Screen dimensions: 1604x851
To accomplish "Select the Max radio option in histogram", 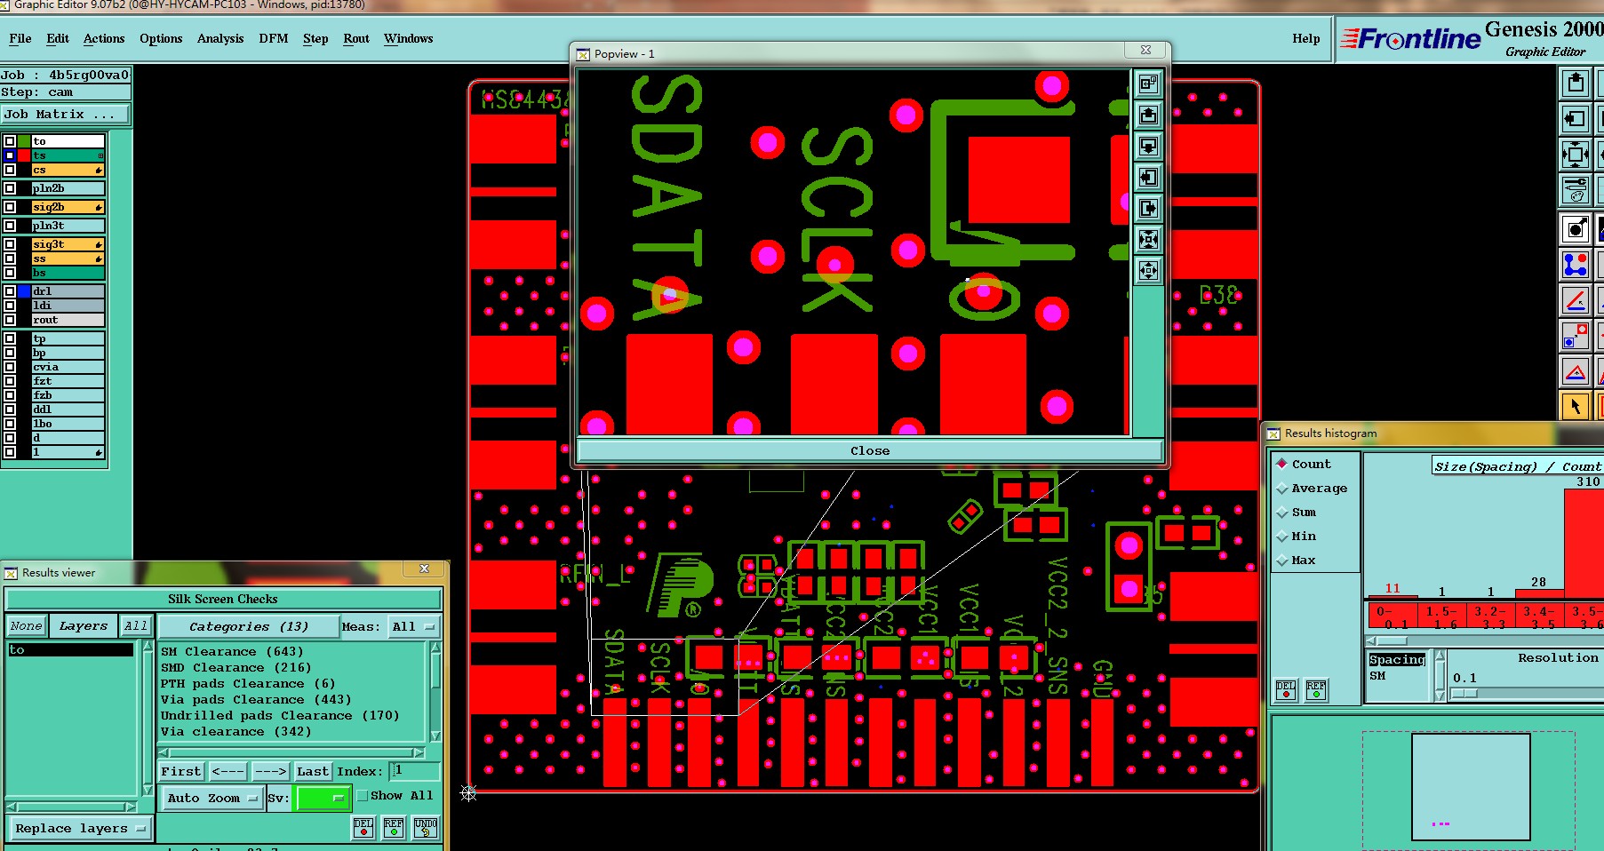I will tap(1282, 561).
